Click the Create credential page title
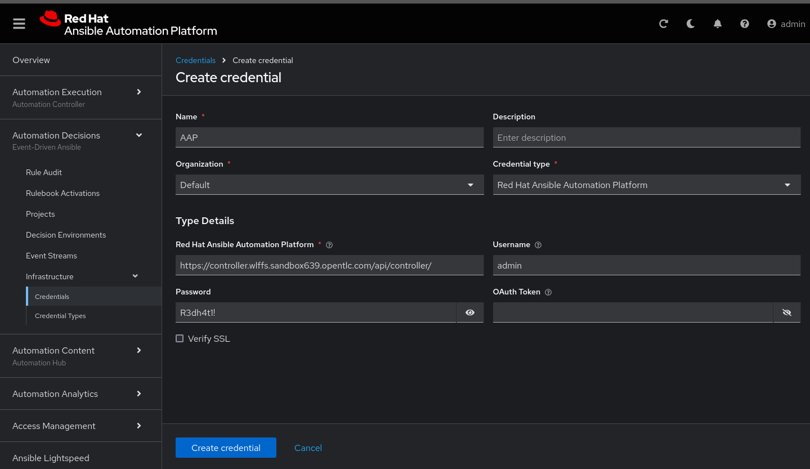 coord(229,78)
